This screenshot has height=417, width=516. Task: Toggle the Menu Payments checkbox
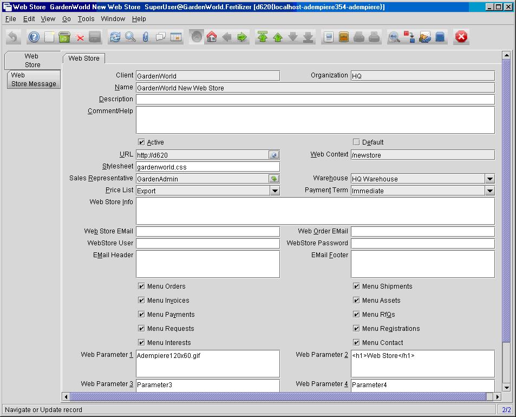click(x=141, y=315)
